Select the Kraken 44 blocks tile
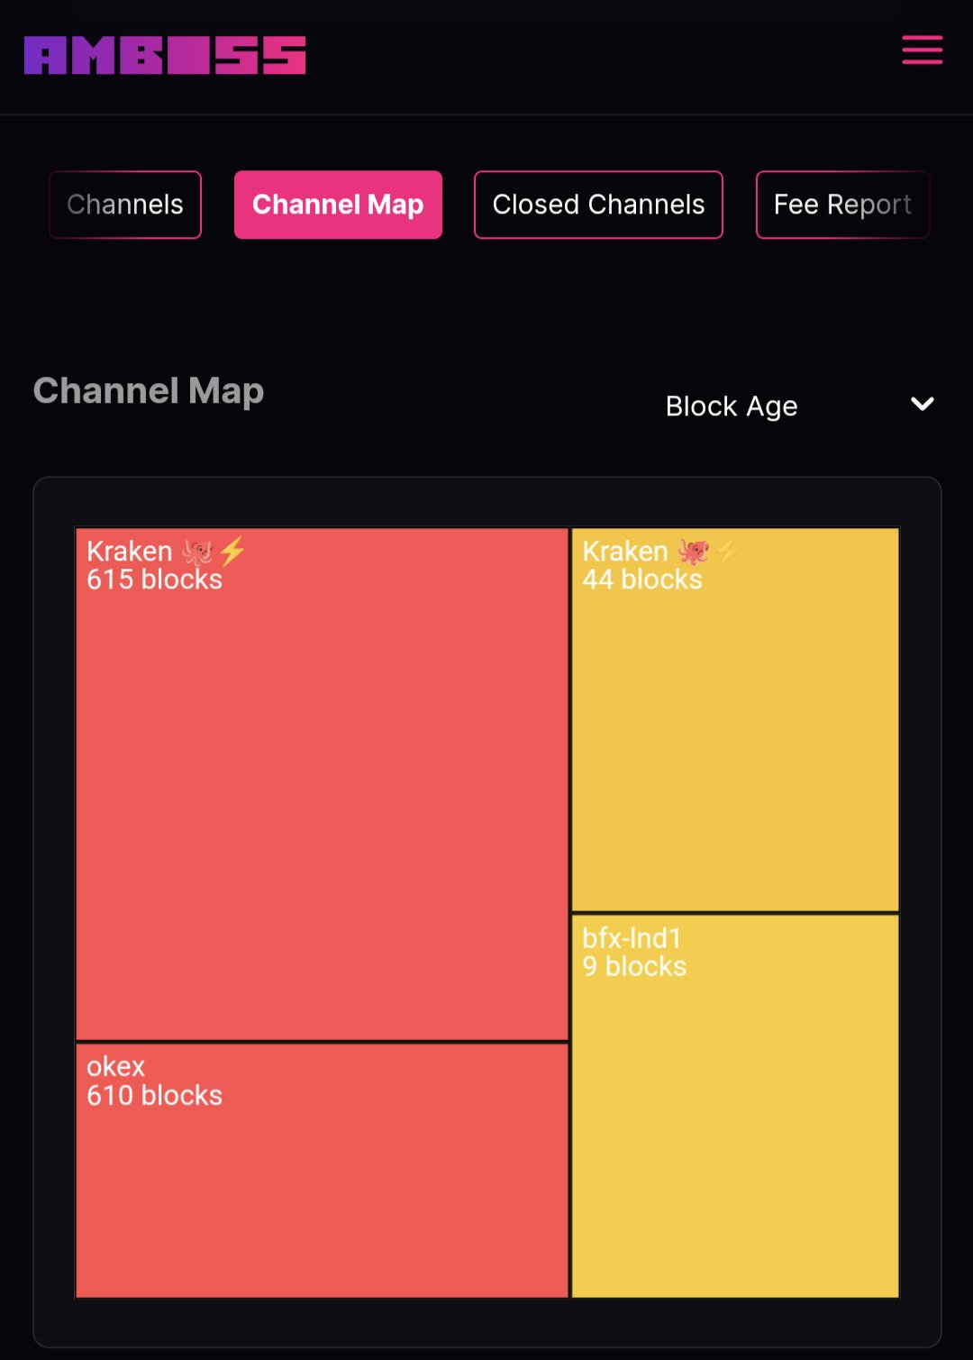This screenshot has width=973, height=1360. [x=735, y=719]
